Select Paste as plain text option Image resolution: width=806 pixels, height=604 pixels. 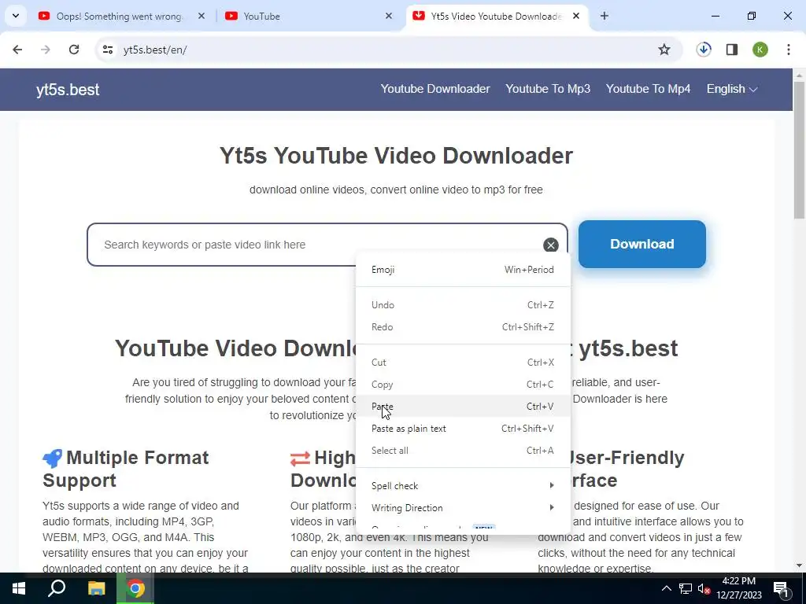[463, 429]
